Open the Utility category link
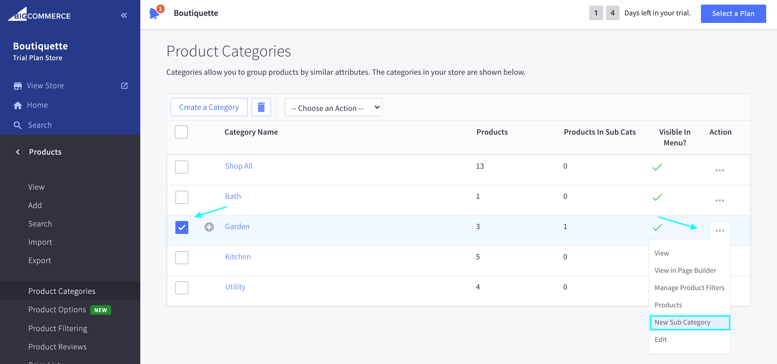 pyautogui.click(x=235, y=287)
